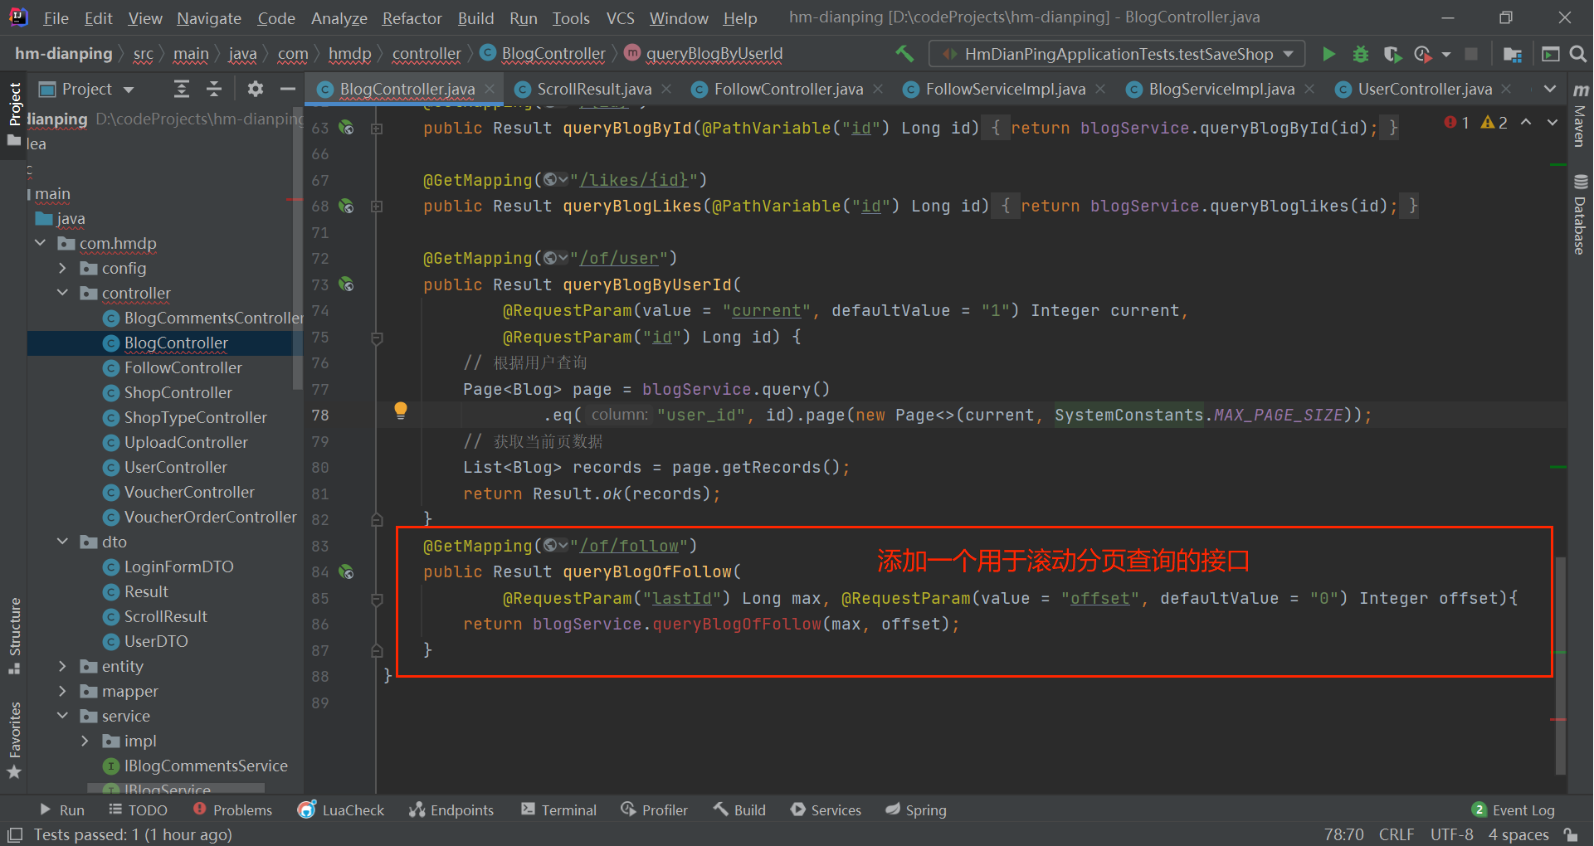Click Collapse All icon in Project panel
The image size is (1594, 846).
(214, 89)
